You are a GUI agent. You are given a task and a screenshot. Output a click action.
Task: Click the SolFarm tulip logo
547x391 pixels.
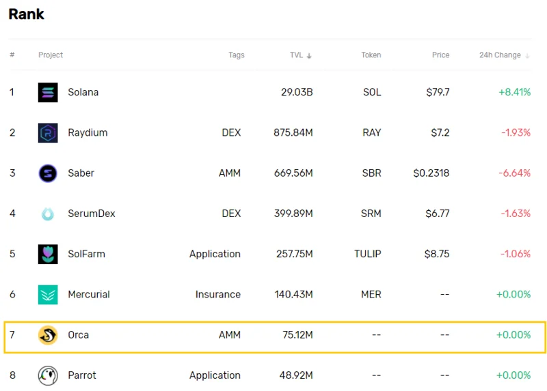[48, 254]
